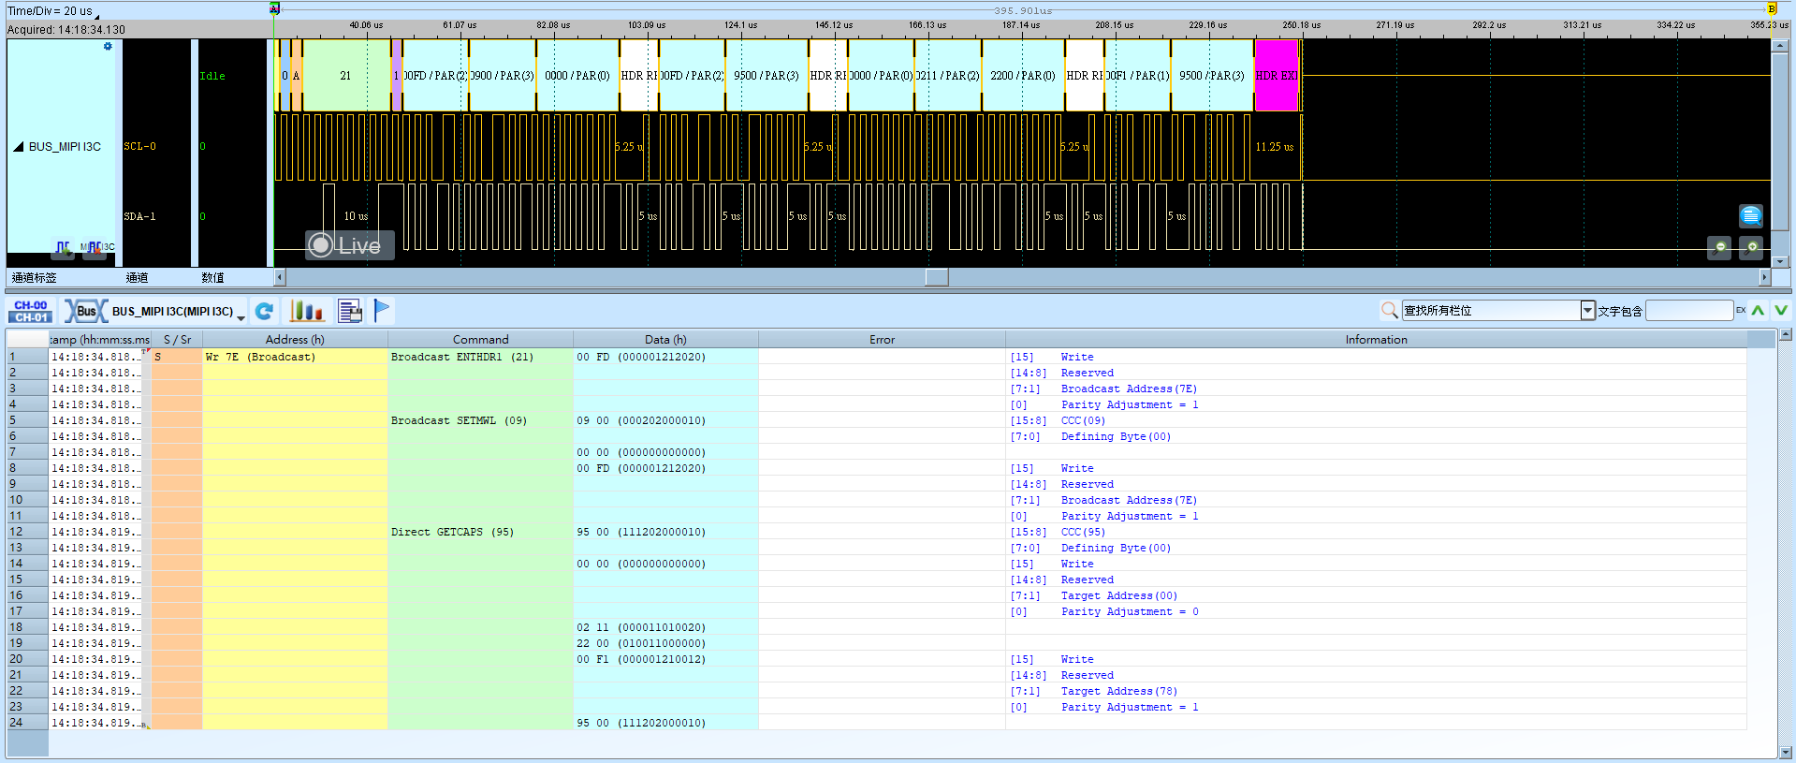Jump to previous search match

(1759, 310)
